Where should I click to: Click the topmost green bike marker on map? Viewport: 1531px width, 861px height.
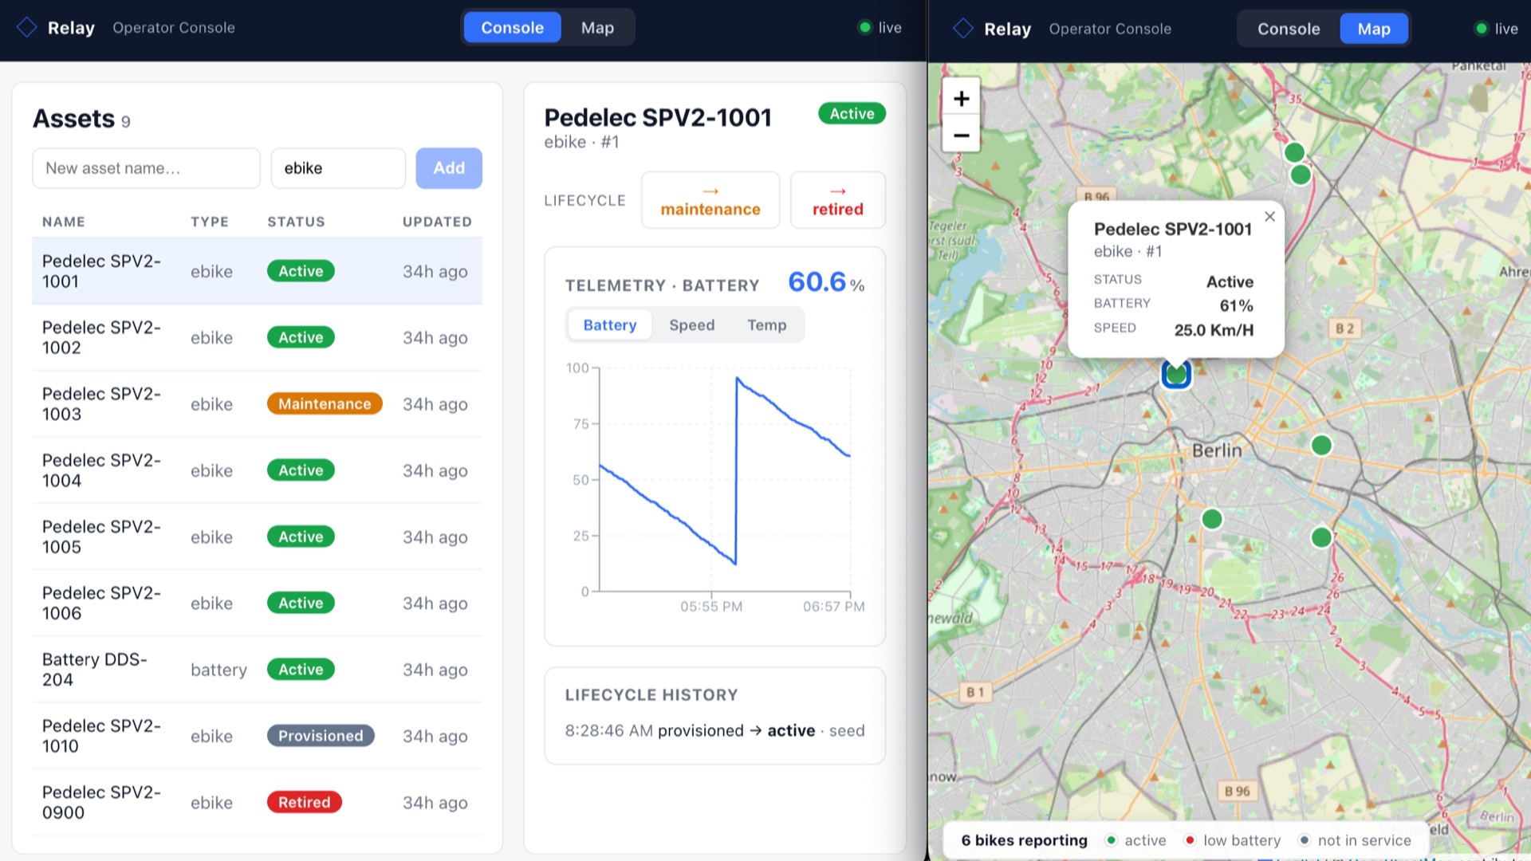[x=1294, y=151]
